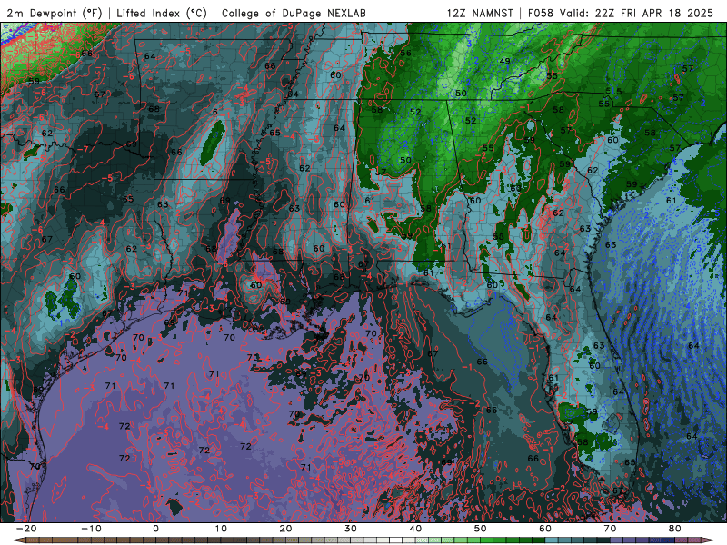727x545 pixels.
Task: Click the 50 label below the color scale
Action: [x=481, y=529]
